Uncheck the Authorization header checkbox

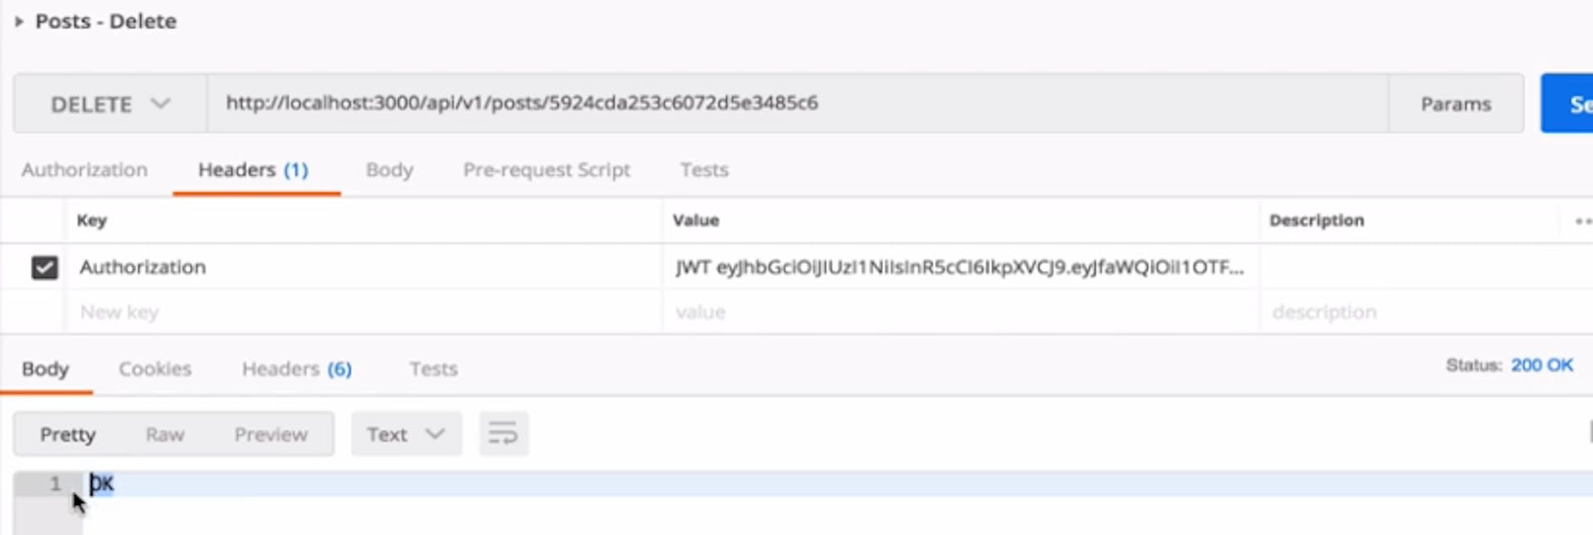tap(44, 267)
